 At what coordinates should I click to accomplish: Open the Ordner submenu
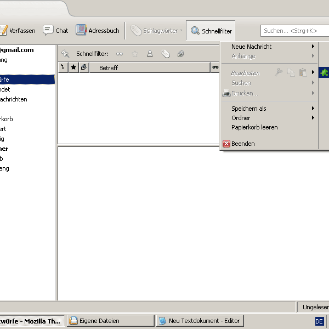click(269, 118)
